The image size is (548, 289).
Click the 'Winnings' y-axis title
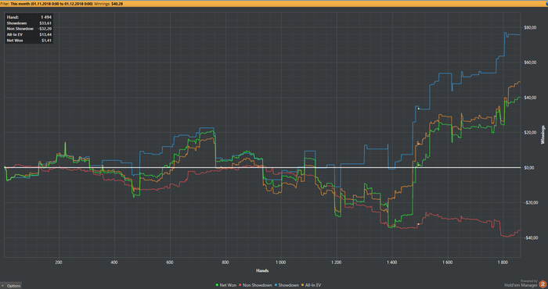click(543, 134)
